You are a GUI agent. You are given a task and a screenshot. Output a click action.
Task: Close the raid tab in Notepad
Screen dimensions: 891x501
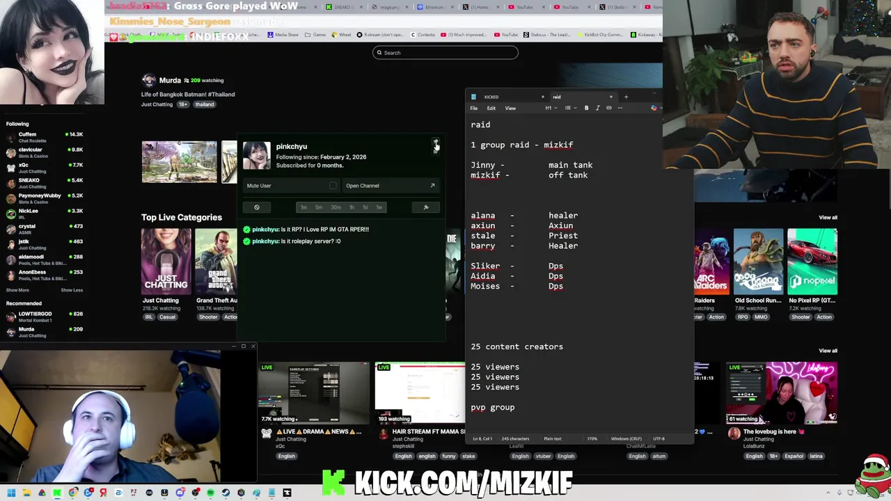click(x=610, y=97)
